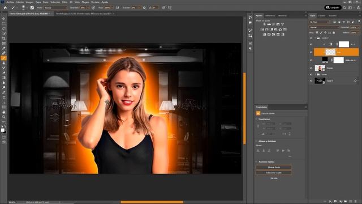362x204 pixels.
Task: Click the Seleccionar sujeto button
Action: coord(274,173)
